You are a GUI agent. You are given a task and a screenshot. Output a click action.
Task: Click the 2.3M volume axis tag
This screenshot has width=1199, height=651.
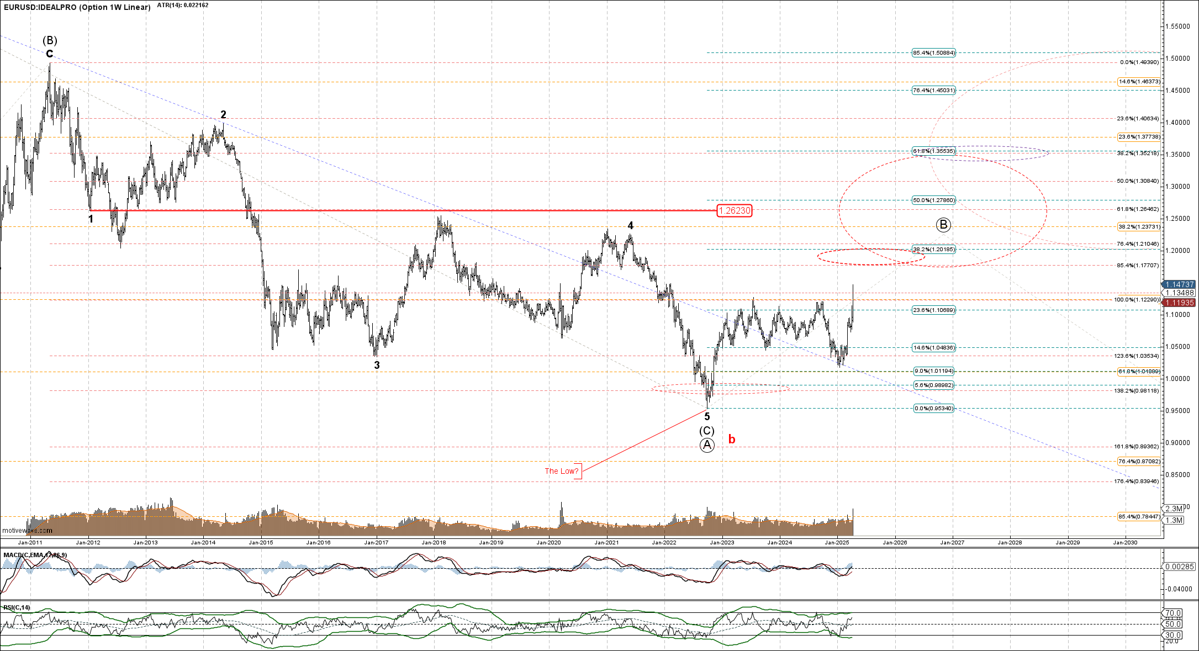pos(1174,509)
